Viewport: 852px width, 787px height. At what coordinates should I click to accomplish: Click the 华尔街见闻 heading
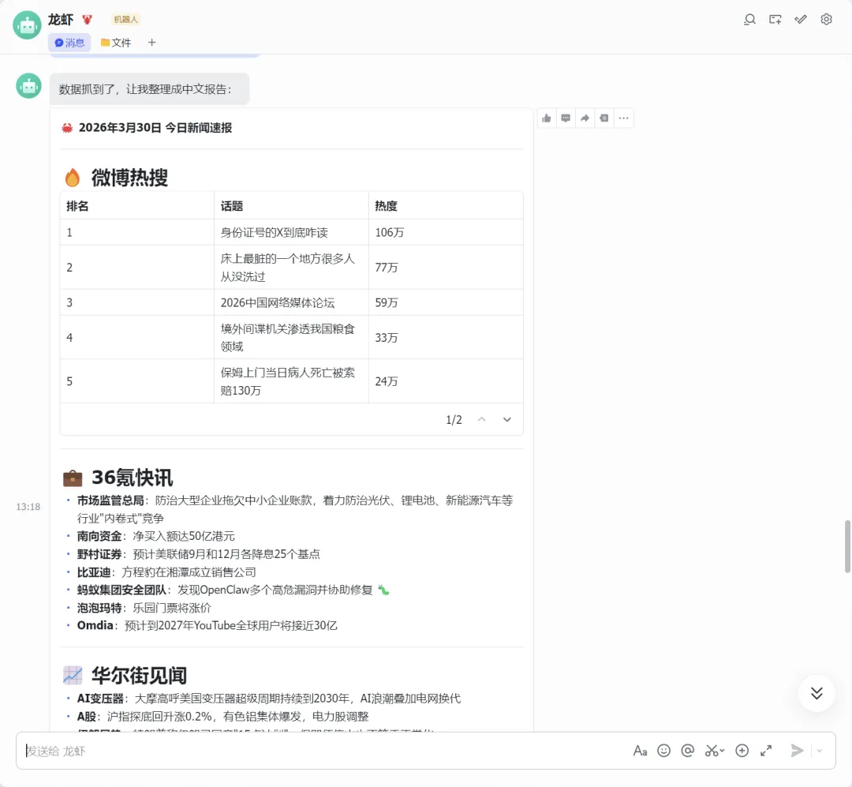[139, 676]
